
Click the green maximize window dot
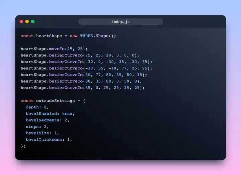[x=33, y=22]
